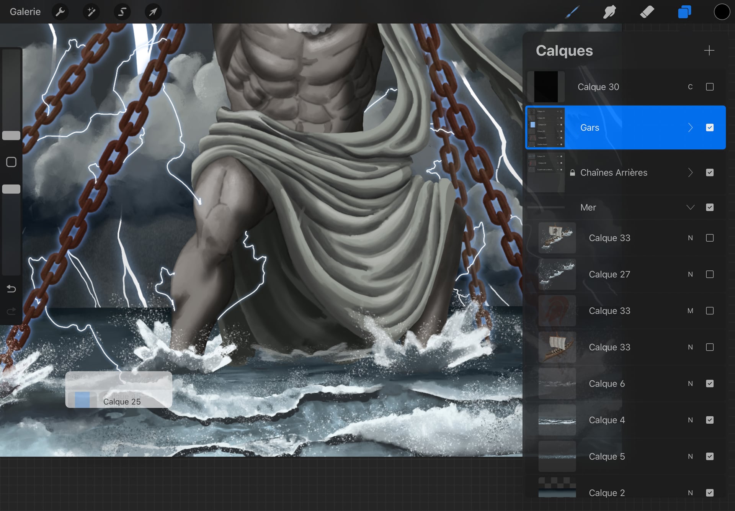Hide the Gars group
The height and width of the screenshot is (511, 735).
[709, 128]
